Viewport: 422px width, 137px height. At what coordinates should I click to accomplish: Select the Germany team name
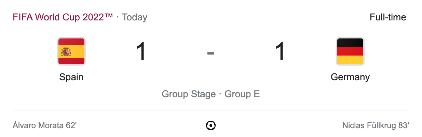tap(350, 77)
